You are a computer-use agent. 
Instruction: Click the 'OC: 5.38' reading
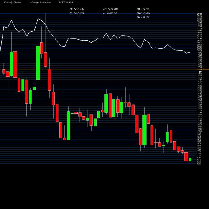[x=143, y=9]
